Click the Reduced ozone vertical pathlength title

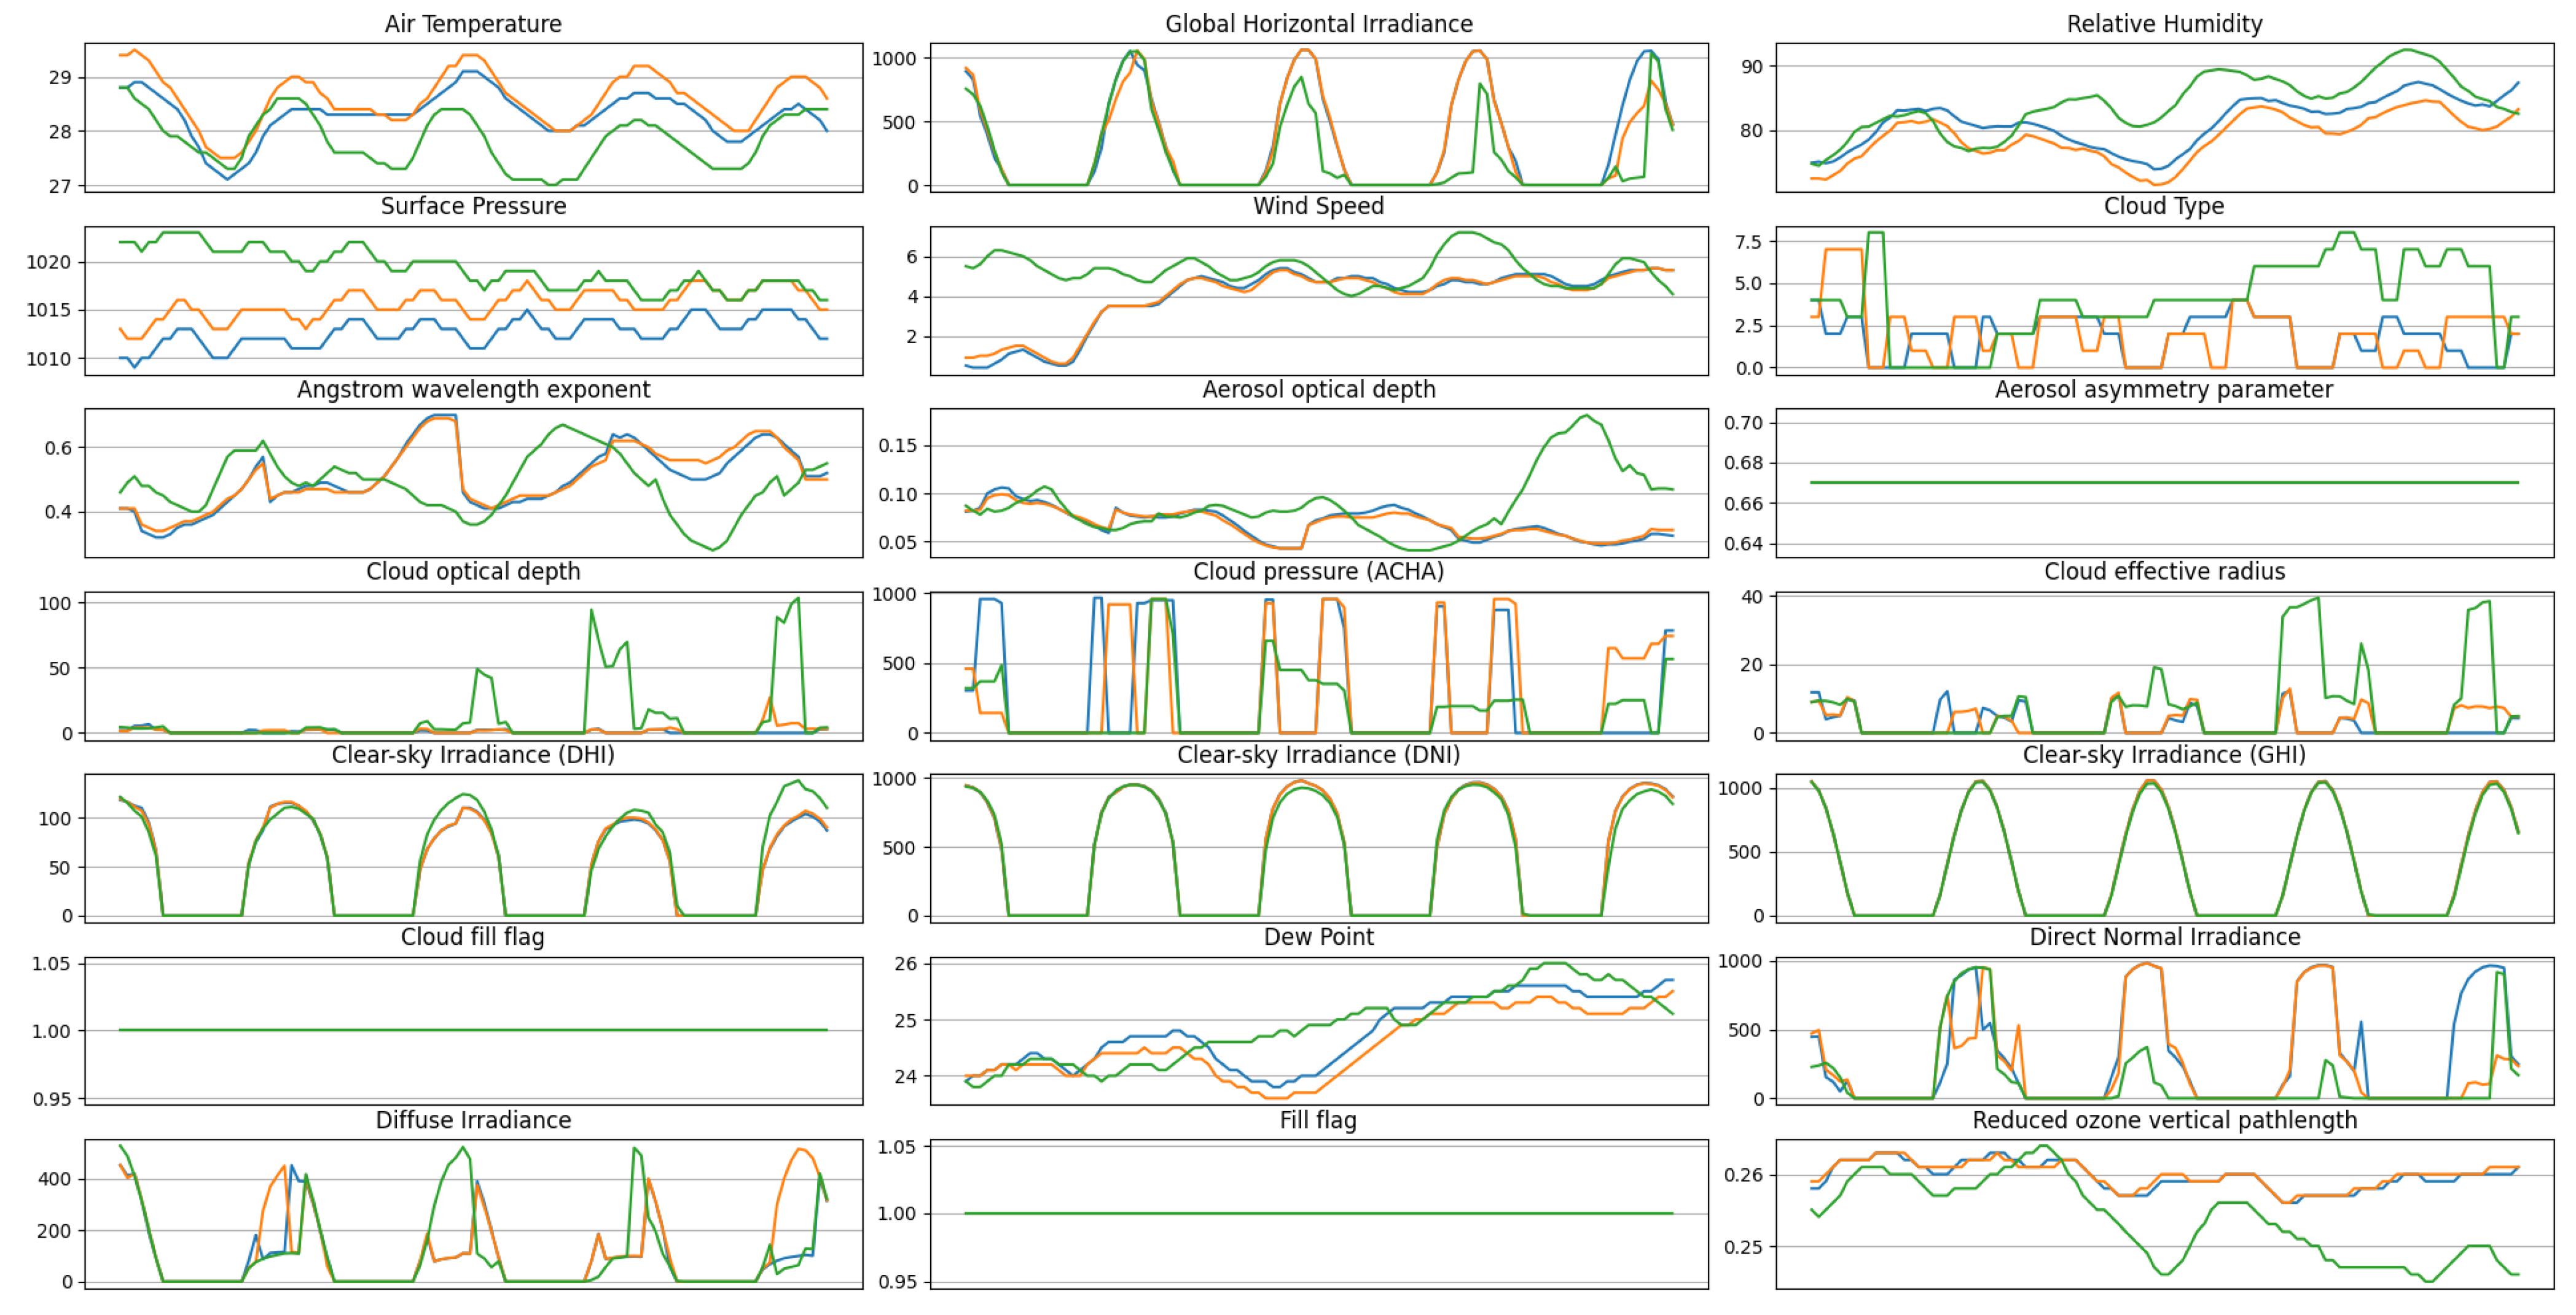coord(2164,1120)
